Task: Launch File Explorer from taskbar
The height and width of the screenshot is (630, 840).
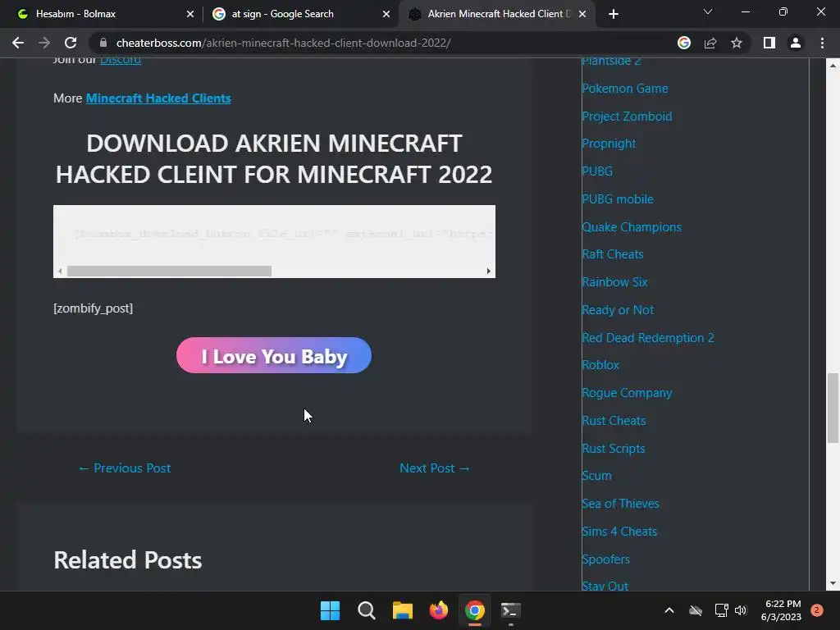Action: (402, 610)
